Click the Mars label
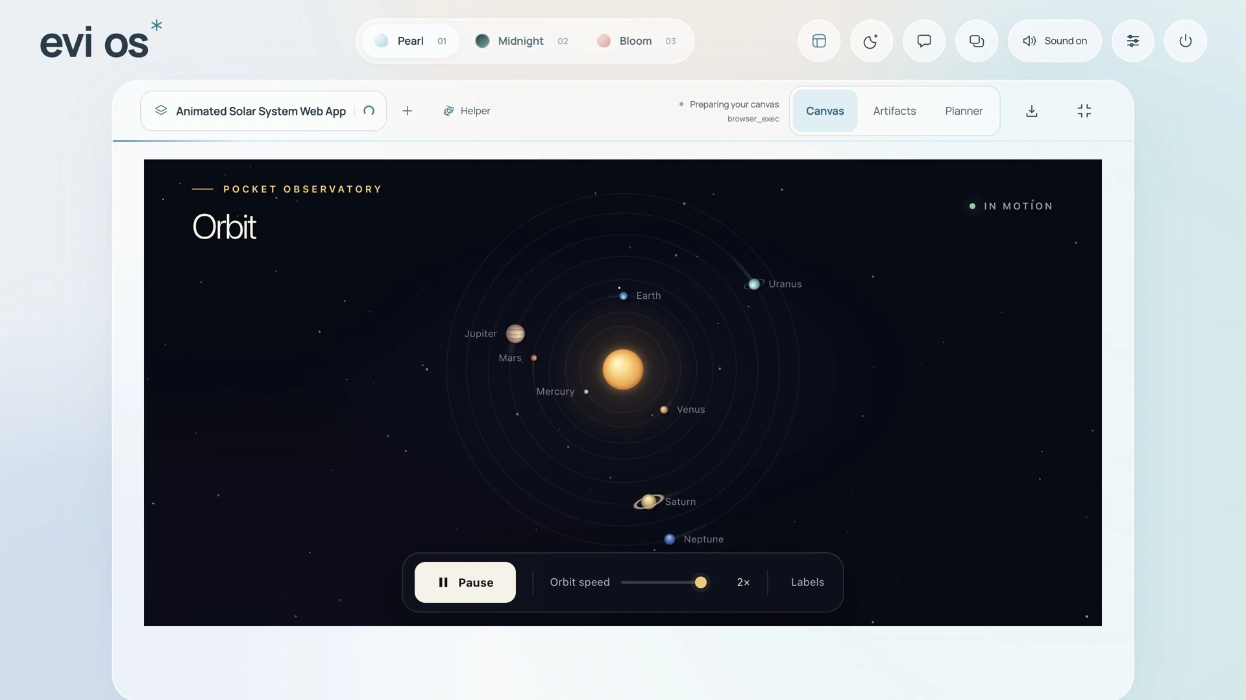 pyautogui.click(x=510, y=358)
